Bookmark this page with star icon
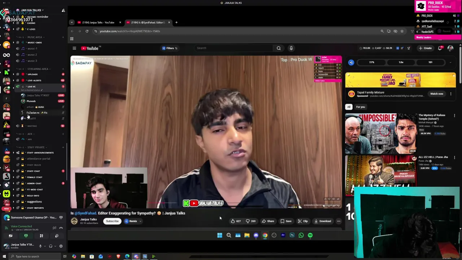This screenshot has height=260, width=462. [402, 31]
